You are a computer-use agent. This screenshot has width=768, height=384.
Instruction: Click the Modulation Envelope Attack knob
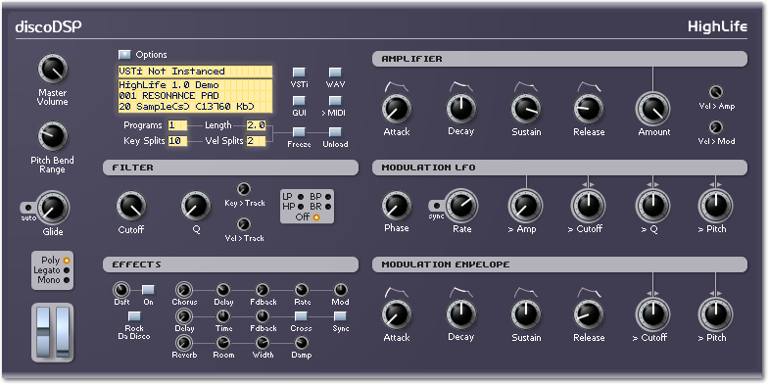point(396,314)
